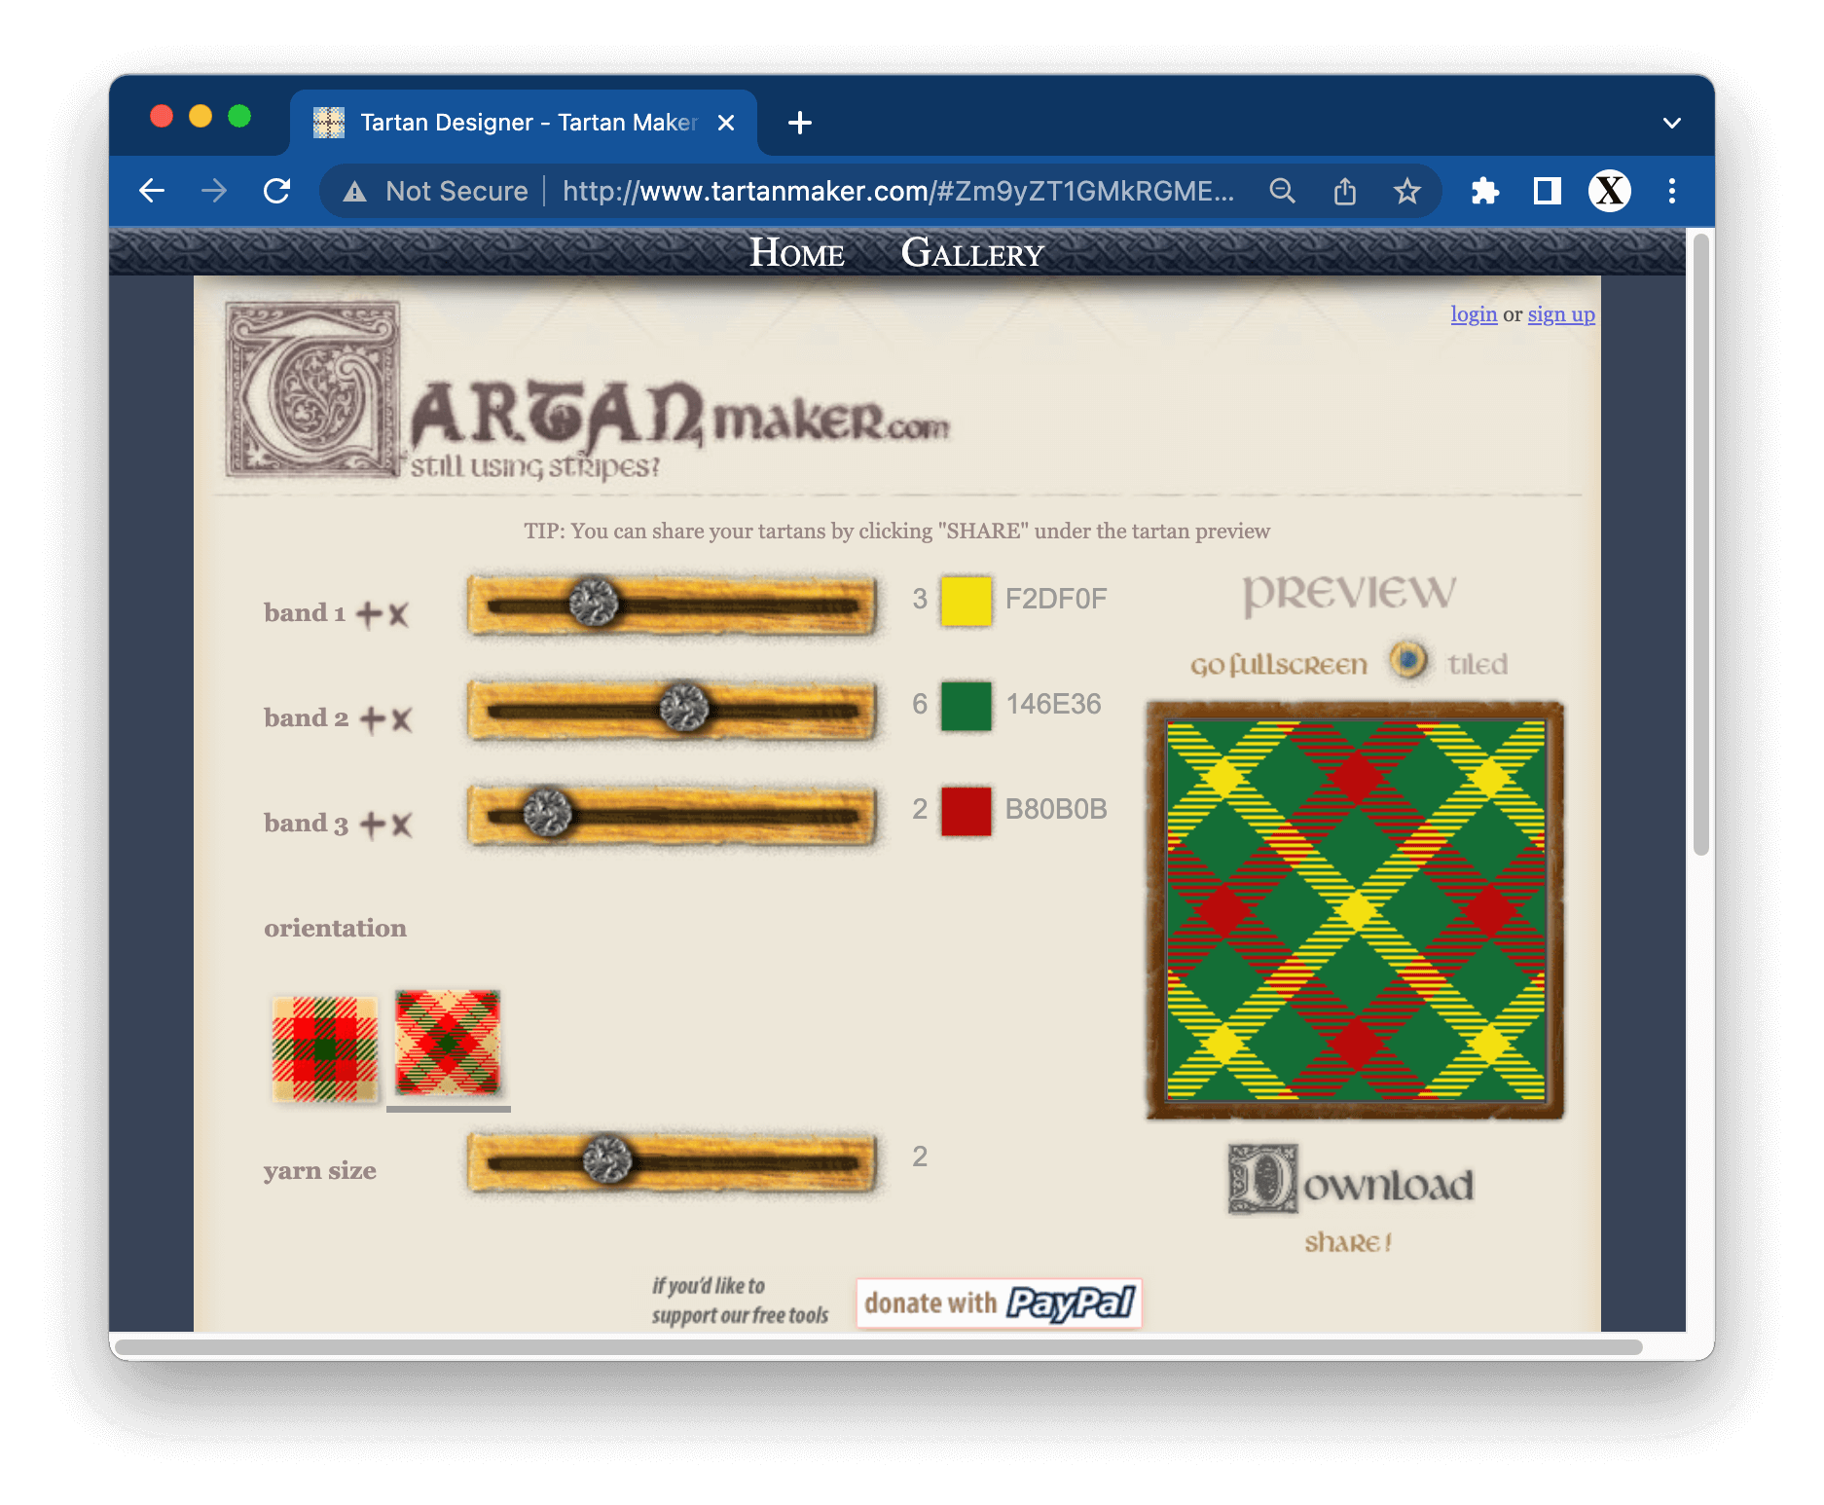The width and height of the screenshot is (1824, 1505).
Task: Toggle fullscreen/tiled preview switch
Action: point(1407,660)
